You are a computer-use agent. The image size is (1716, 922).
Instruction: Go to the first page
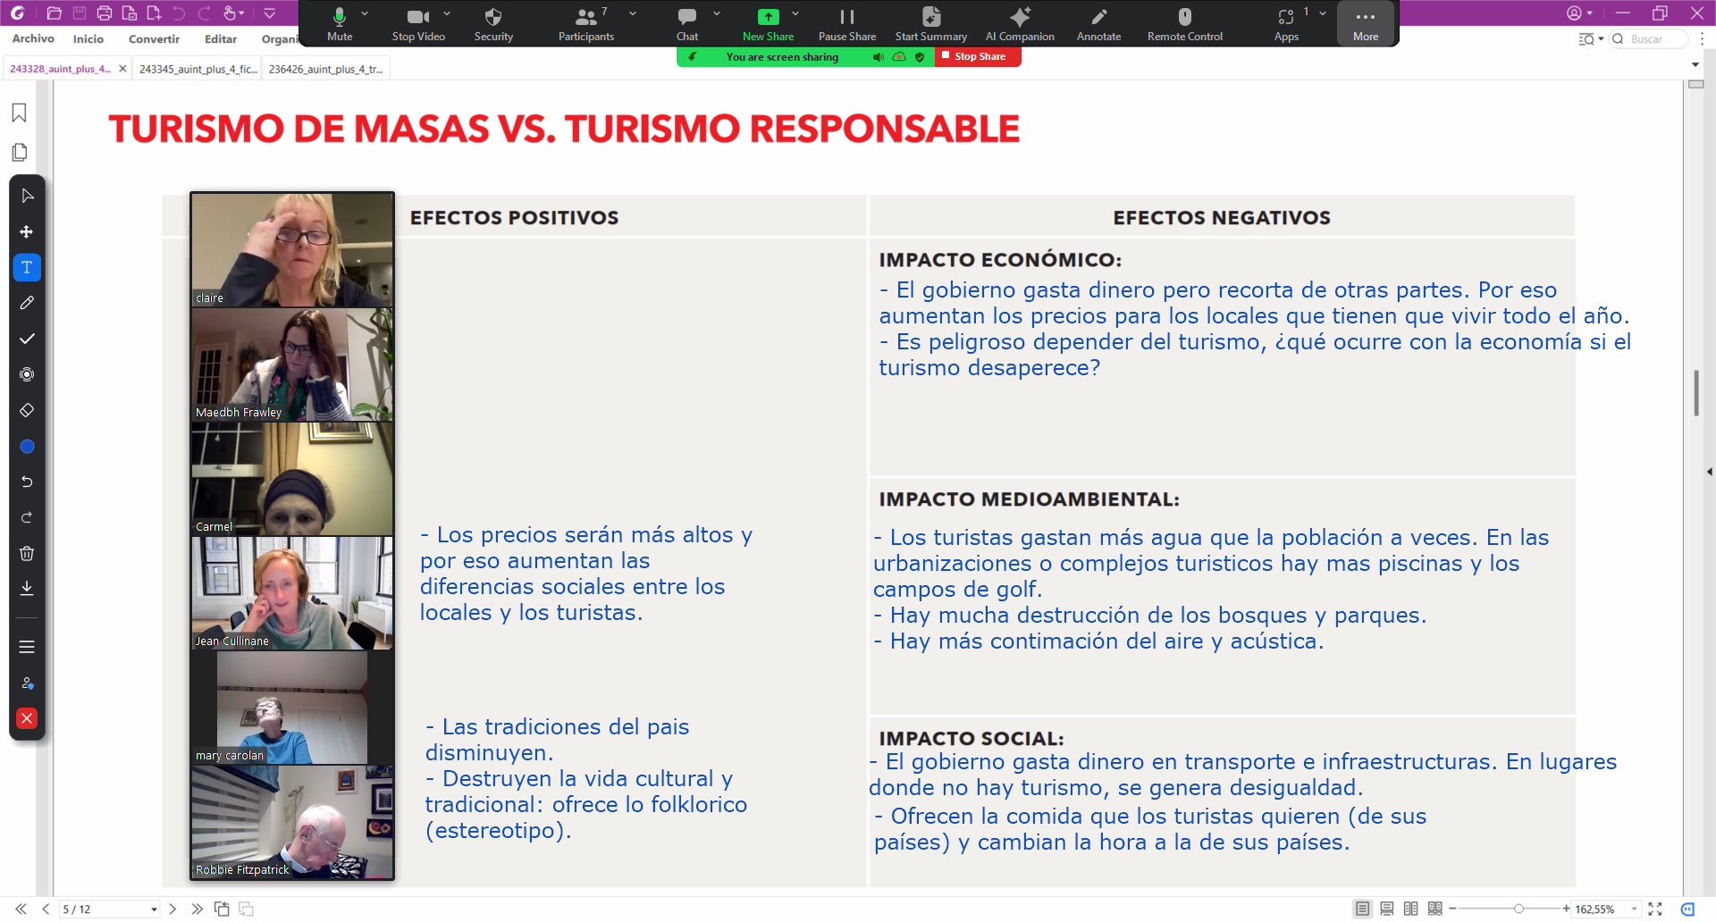coord(21,909)
